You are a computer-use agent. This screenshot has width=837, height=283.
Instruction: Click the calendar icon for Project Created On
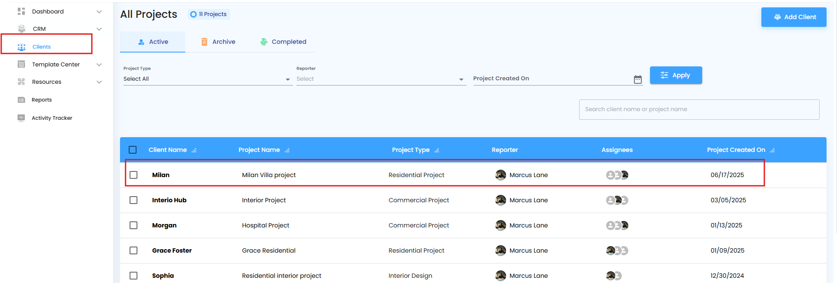637,79
